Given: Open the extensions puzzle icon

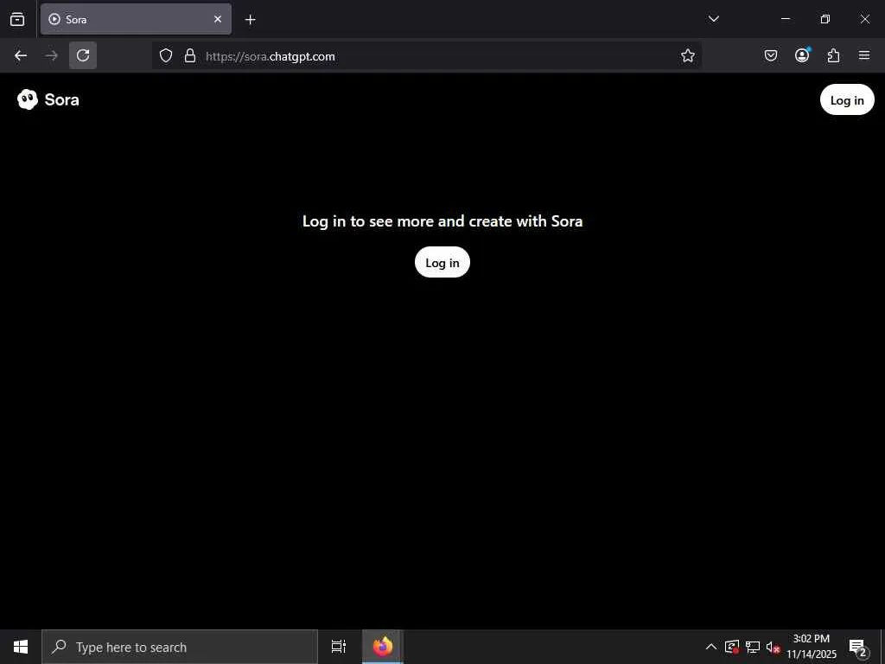Looking at the screenshot, I should coord(834,55).
